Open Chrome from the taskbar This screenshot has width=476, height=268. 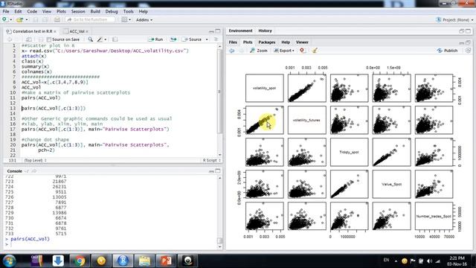pos(80,261)
